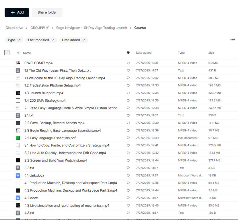Click the Word icon for 4.1 Link.docx
Image resolution: width=238 pixels, height=220 pixels.
(x=18, y=175)
